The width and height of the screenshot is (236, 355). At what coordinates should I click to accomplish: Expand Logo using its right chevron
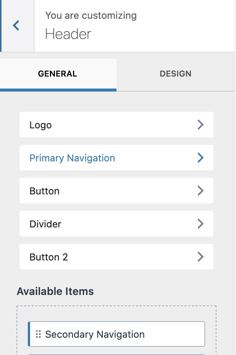201,125
